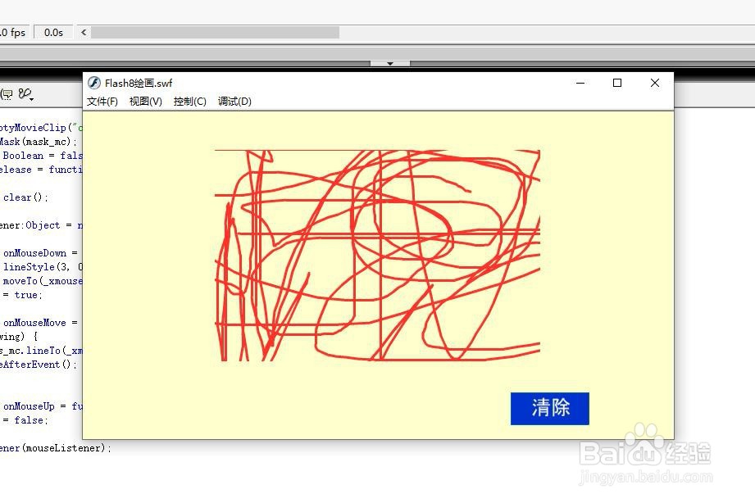755x503 pixels.
Task: Click the mouseListener code line
Action: pyautogui.click(x=56, y=448)
